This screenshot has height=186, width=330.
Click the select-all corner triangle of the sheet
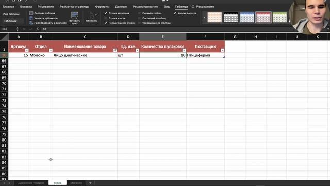(4, 37)
